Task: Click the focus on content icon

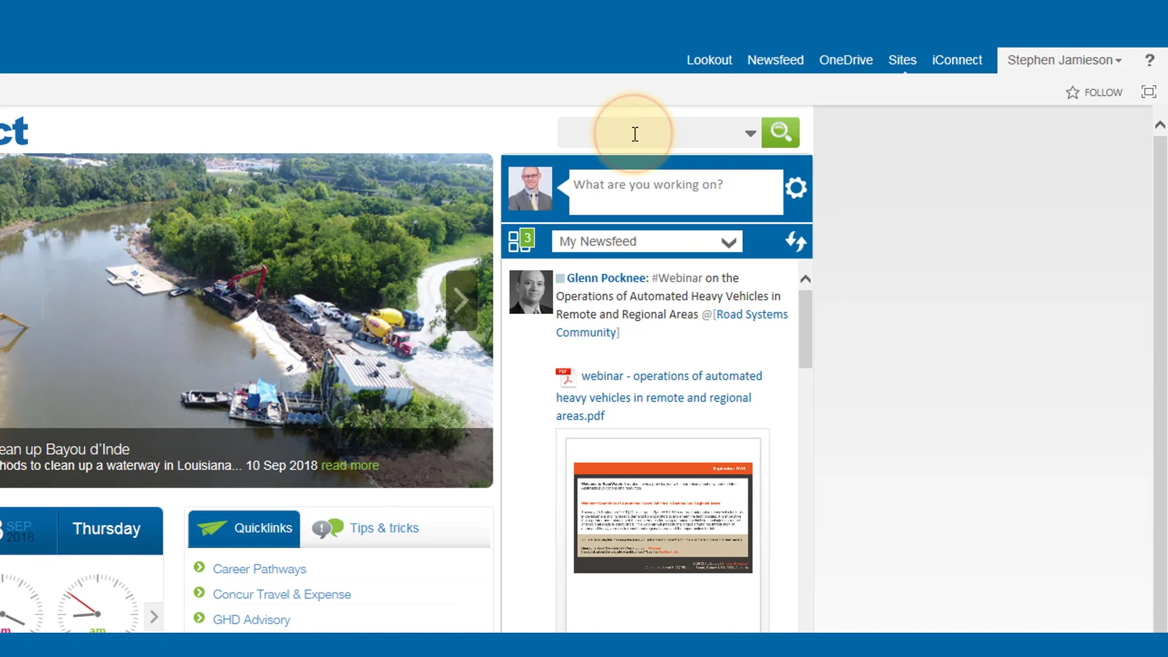Action: click(x=1149, y=92)
